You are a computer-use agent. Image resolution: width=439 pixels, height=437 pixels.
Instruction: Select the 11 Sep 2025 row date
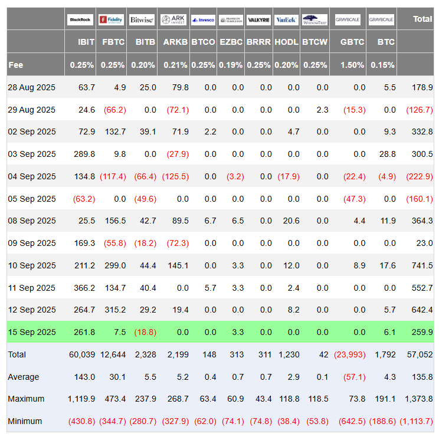pyautogui.click(x=32, y=288)
